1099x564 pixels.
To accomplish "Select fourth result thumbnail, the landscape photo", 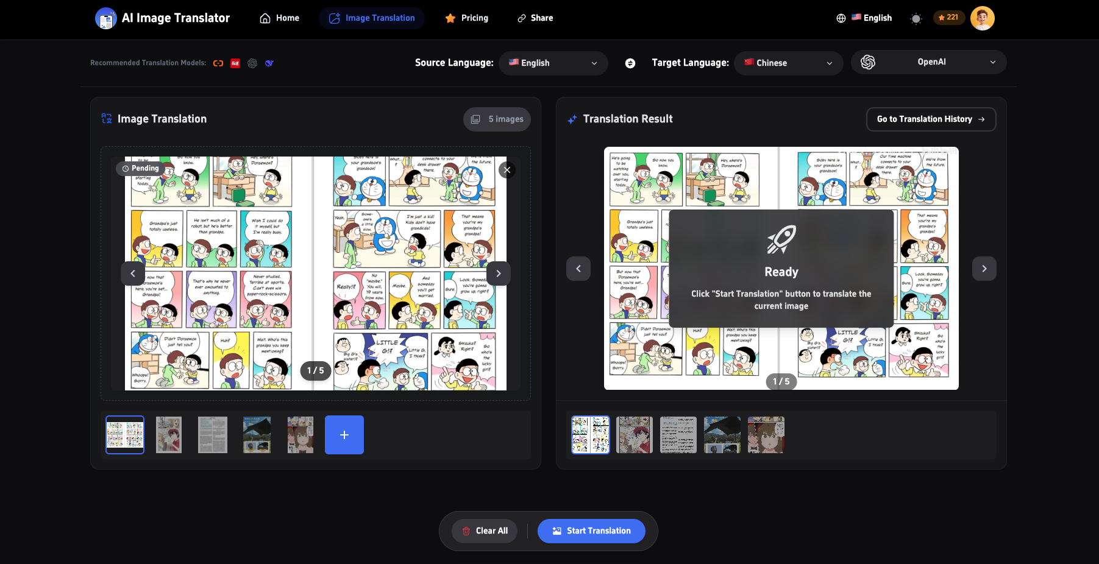I will coord(722,435).
